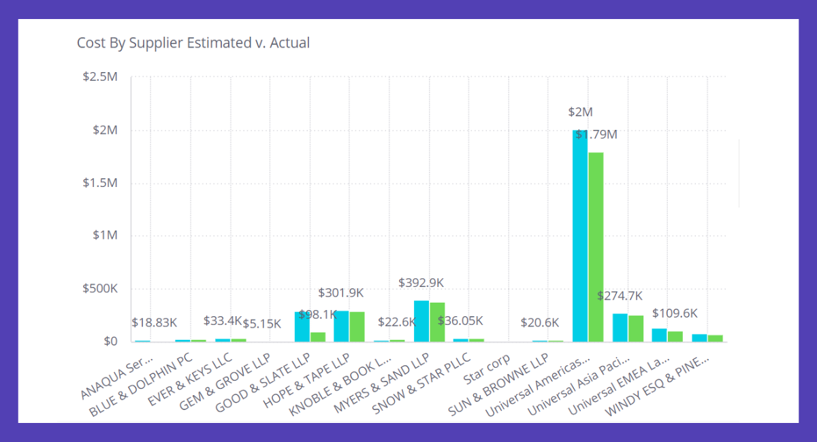Click the $392.9K data label
This screenshot has width=817, height=442.
[x=421, y=282]
